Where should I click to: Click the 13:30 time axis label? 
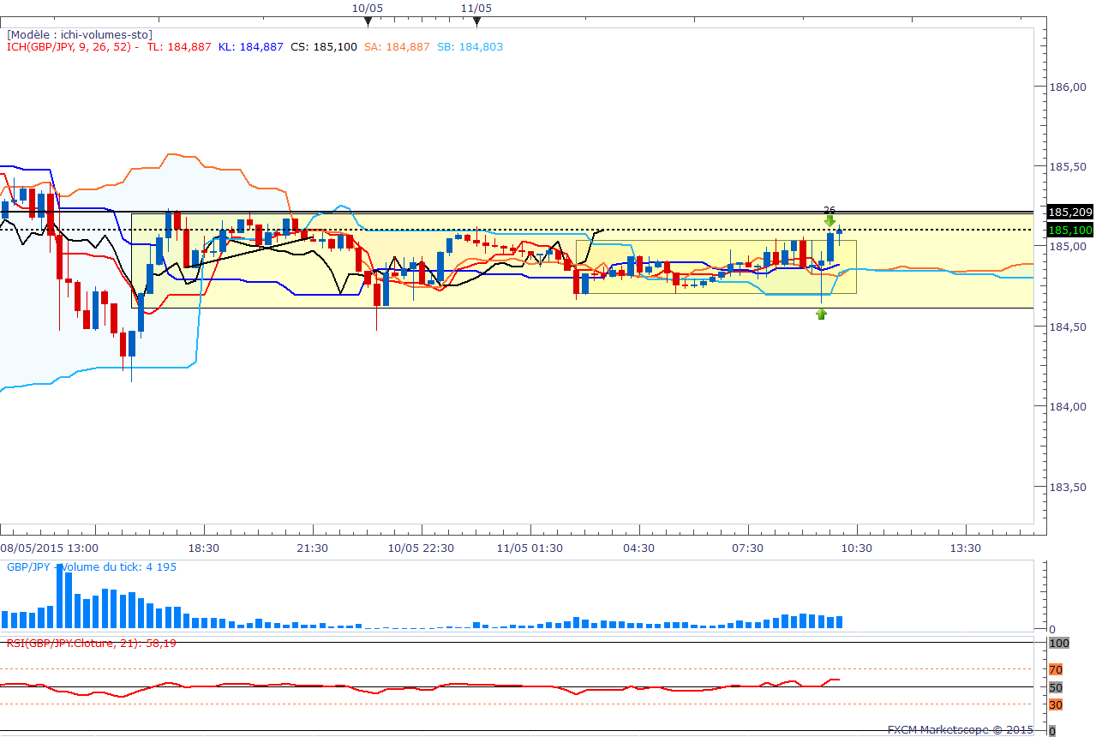pyautogui.click(x=965, y=548)
